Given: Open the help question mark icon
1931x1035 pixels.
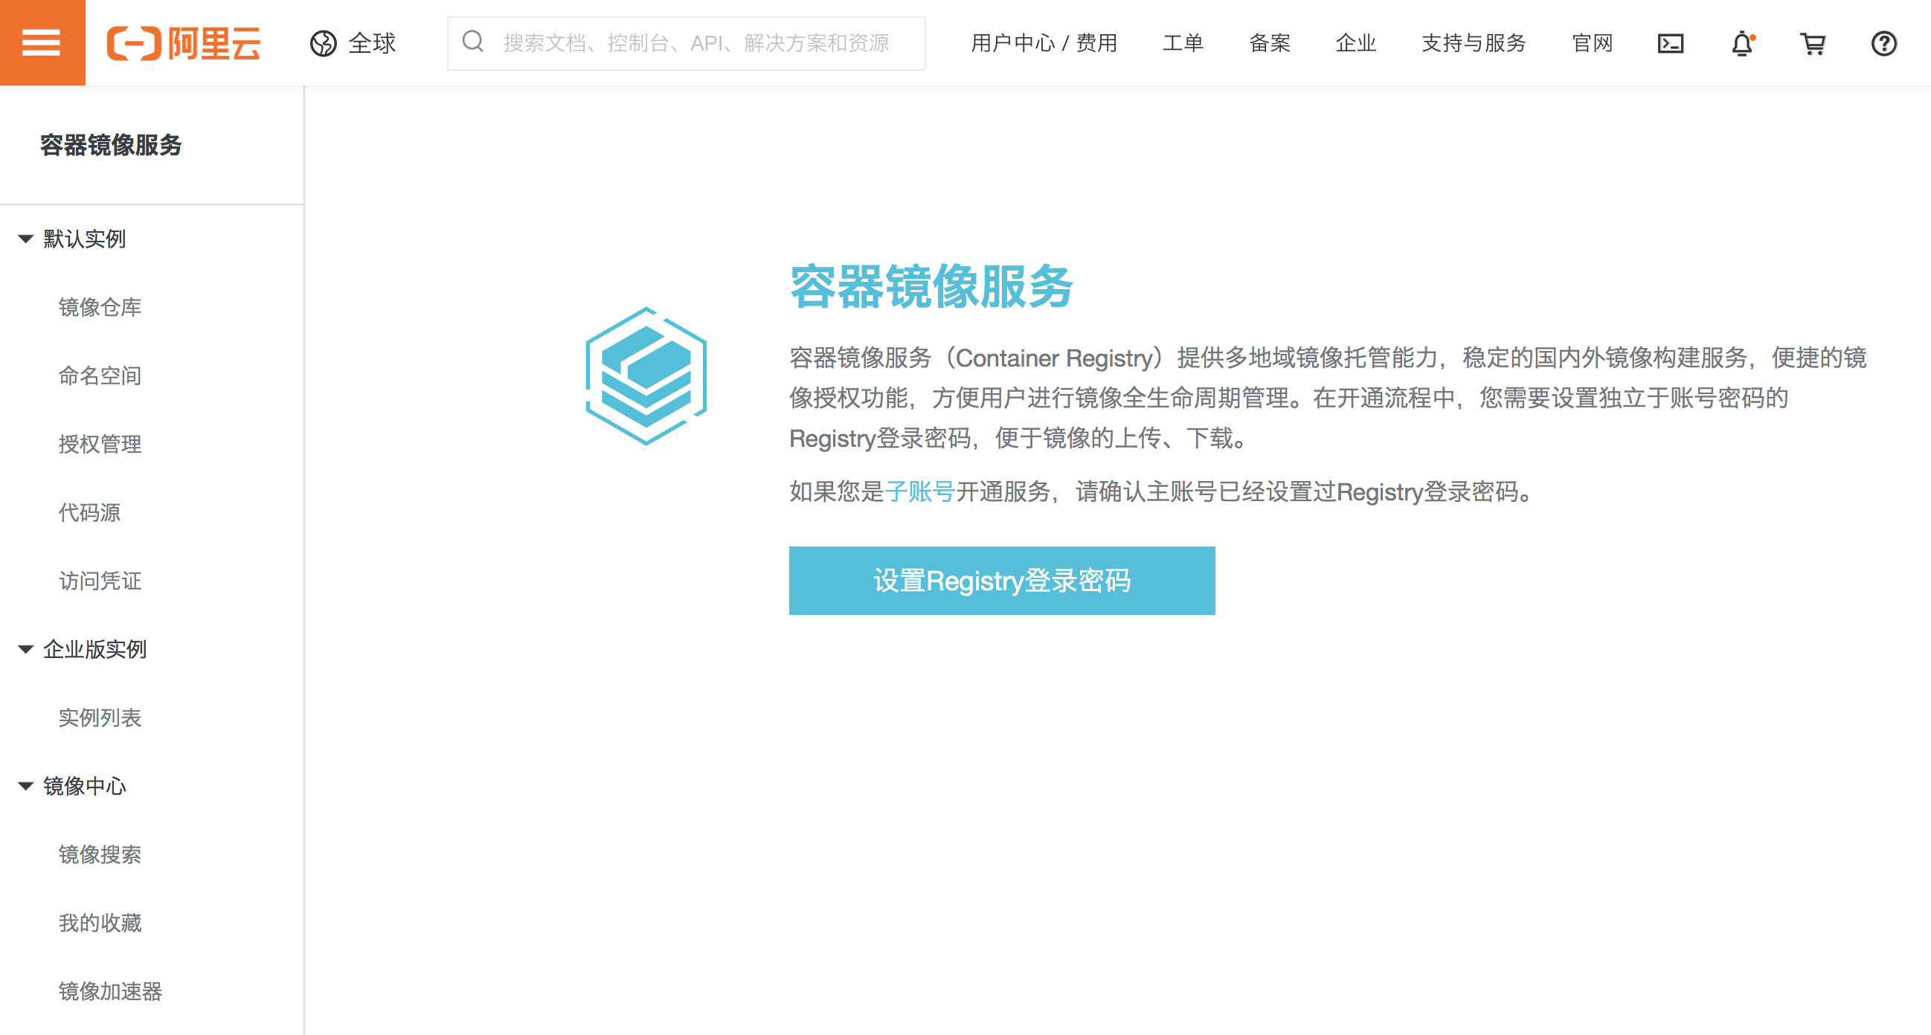Looking at the screenshot, I should [x=1884, y=43].
